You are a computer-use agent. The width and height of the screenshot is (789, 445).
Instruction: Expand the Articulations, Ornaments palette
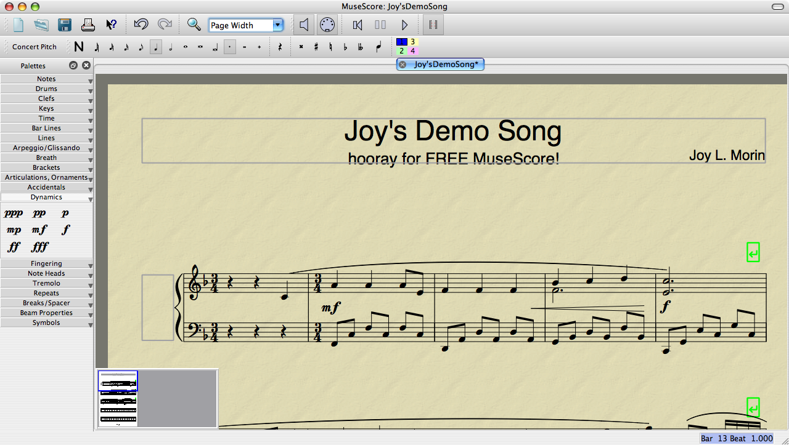point(46,177)
